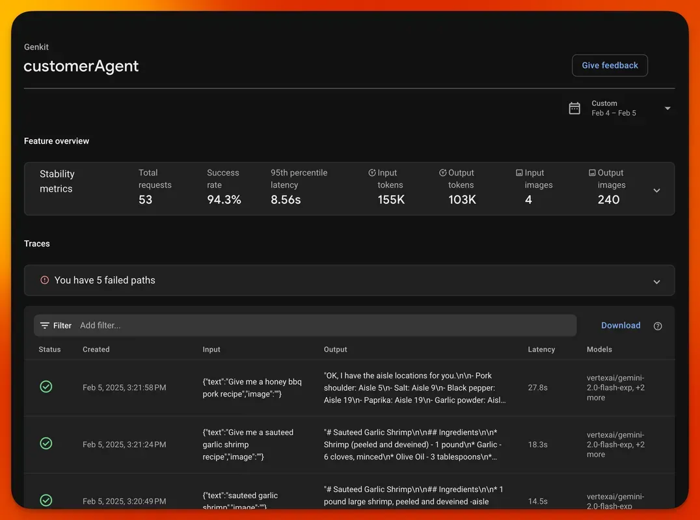Click models cell in the 27.8s row

[615, 387]
